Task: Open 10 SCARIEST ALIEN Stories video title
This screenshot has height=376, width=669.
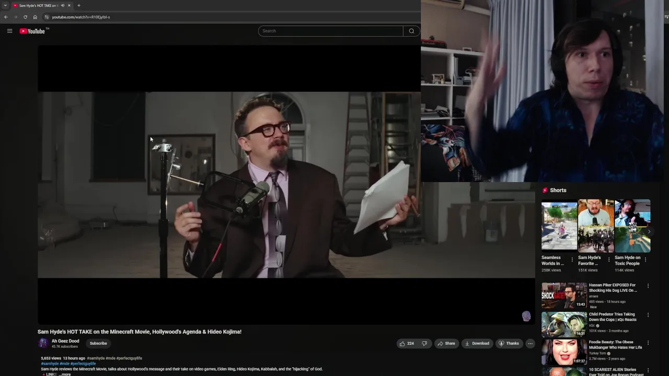Action: tap(616, 372)
